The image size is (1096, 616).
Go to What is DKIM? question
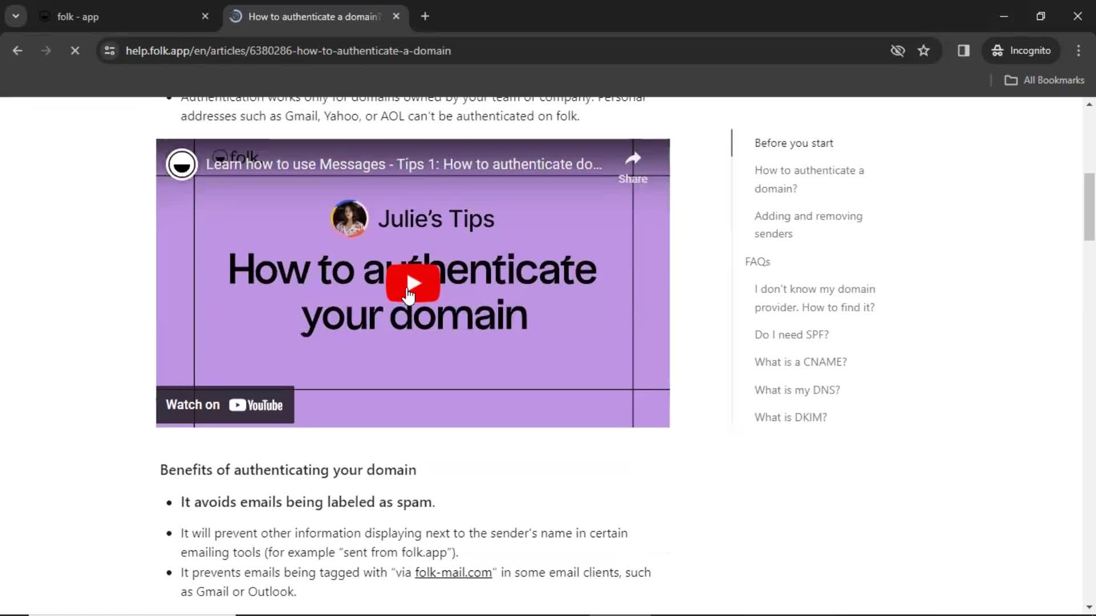click(x=791, y=418)
